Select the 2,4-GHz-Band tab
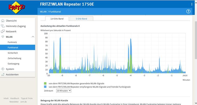The height and width of the screenshot is (105, 197). pos(57,19)
